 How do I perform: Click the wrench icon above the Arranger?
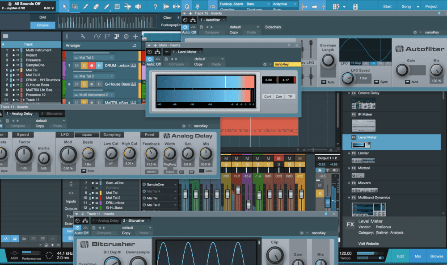pyautogui.click(x=83, y=37)
